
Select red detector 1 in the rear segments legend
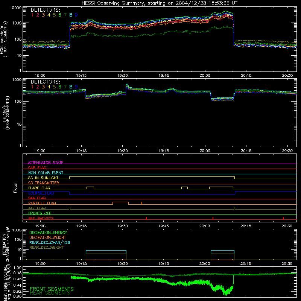32,87
